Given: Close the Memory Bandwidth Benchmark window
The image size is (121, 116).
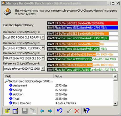Looking at the screenshot, I should [118, 3].
